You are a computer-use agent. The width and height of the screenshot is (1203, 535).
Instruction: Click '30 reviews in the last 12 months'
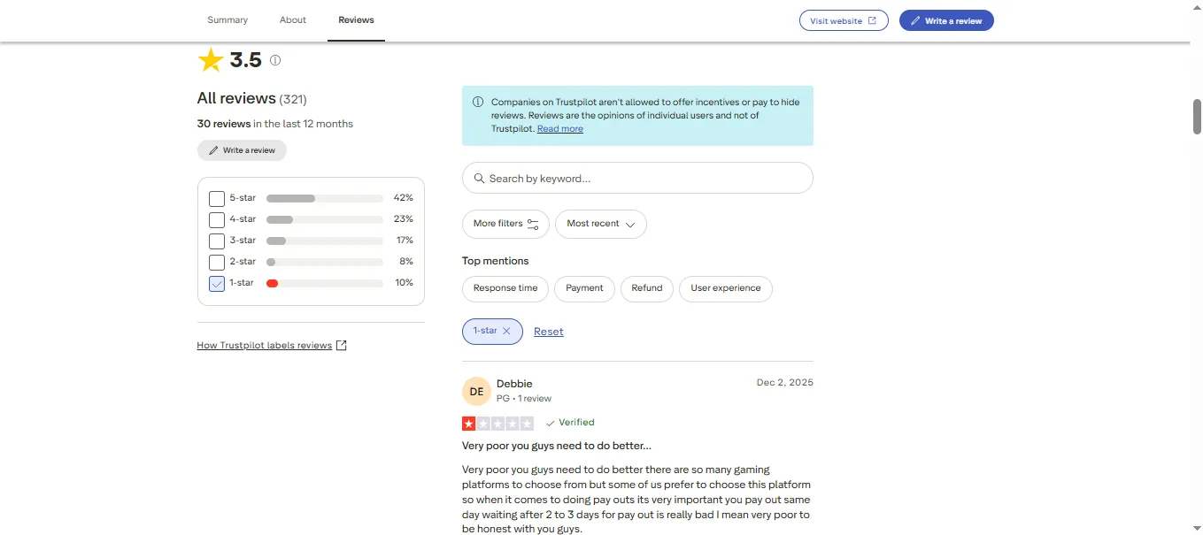[275, 124]
